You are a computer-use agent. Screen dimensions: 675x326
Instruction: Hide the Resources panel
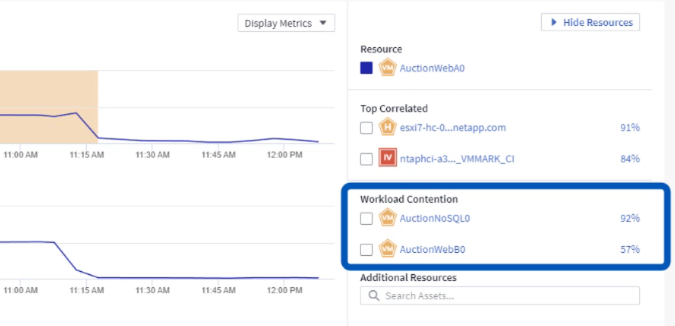(590, 23)
